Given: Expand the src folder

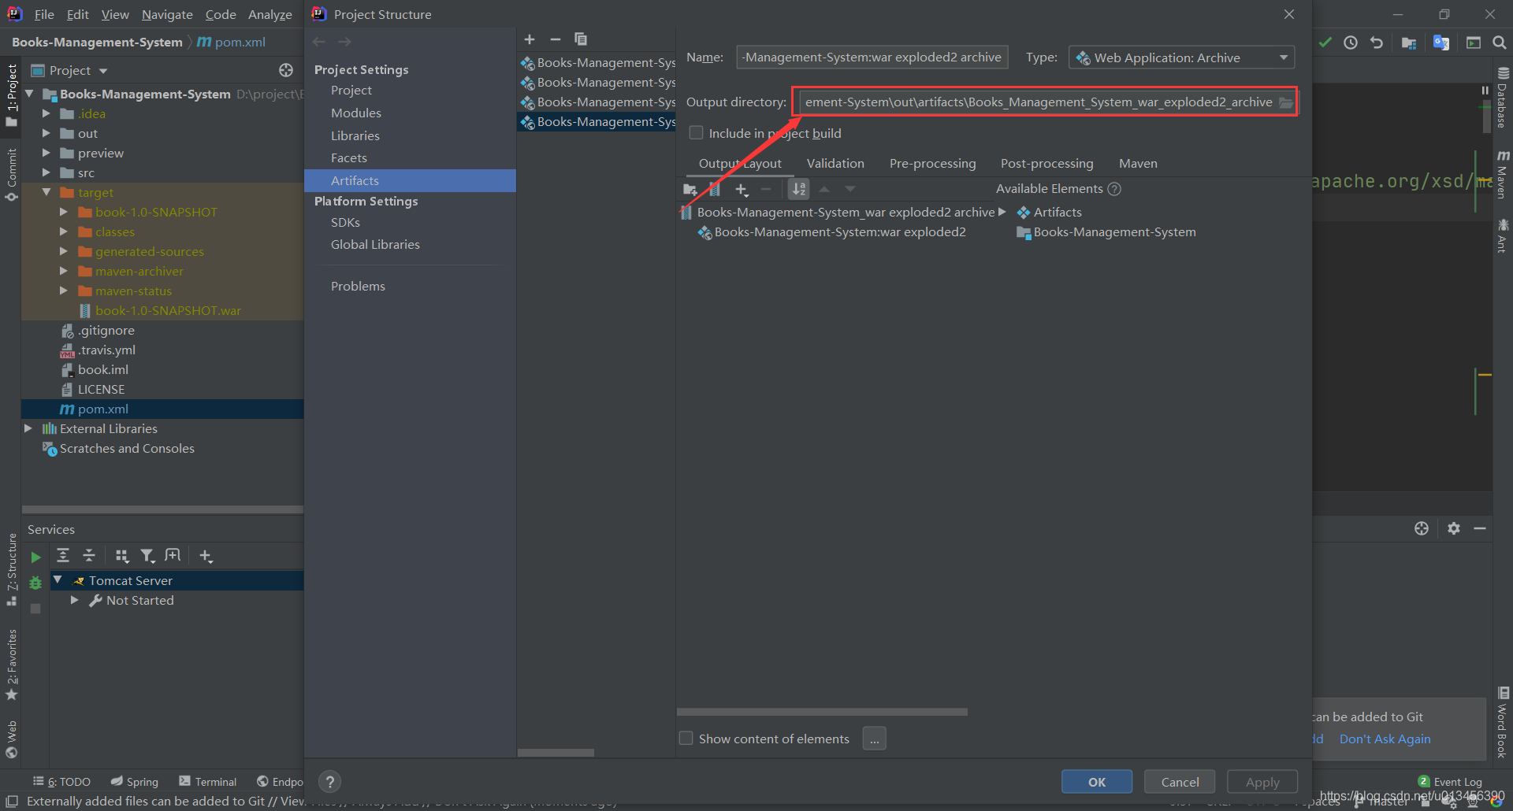Looking at the screenshot, I should coord(46,172).
